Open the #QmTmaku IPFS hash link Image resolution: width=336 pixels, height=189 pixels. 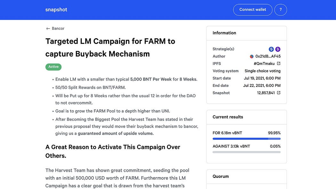264,64
